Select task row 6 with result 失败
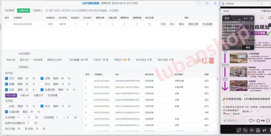Viewport: 271px width, 136px height. (x=150, y=112)
